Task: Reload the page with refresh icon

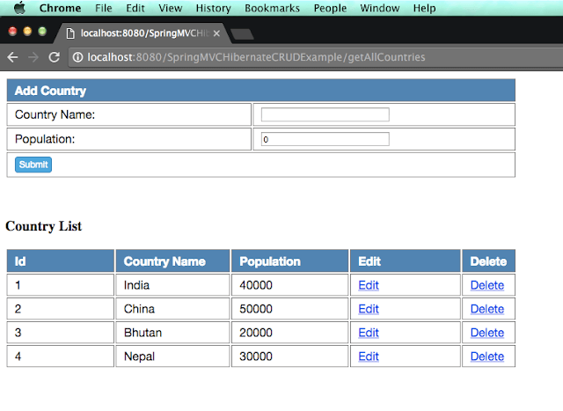Action: point(55,57)
